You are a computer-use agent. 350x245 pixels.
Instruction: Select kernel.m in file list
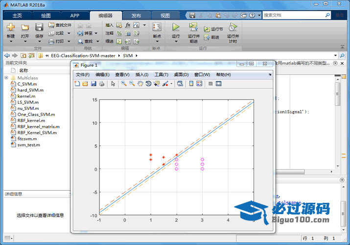[x=26, y=96]
